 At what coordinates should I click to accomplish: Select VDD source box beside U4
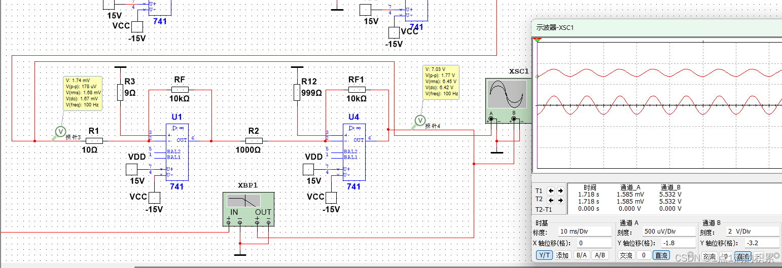click(x=308, y=169)
